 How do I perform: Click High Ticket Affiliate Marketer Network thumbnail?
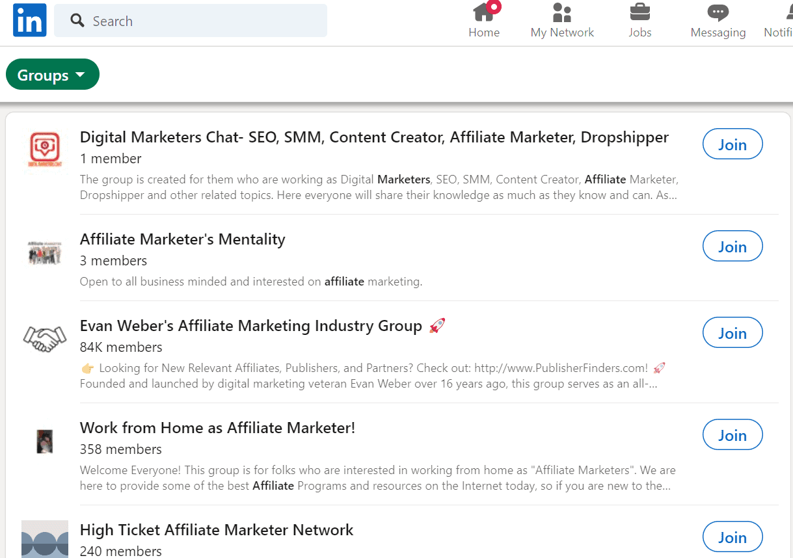(x=45, y=539)
